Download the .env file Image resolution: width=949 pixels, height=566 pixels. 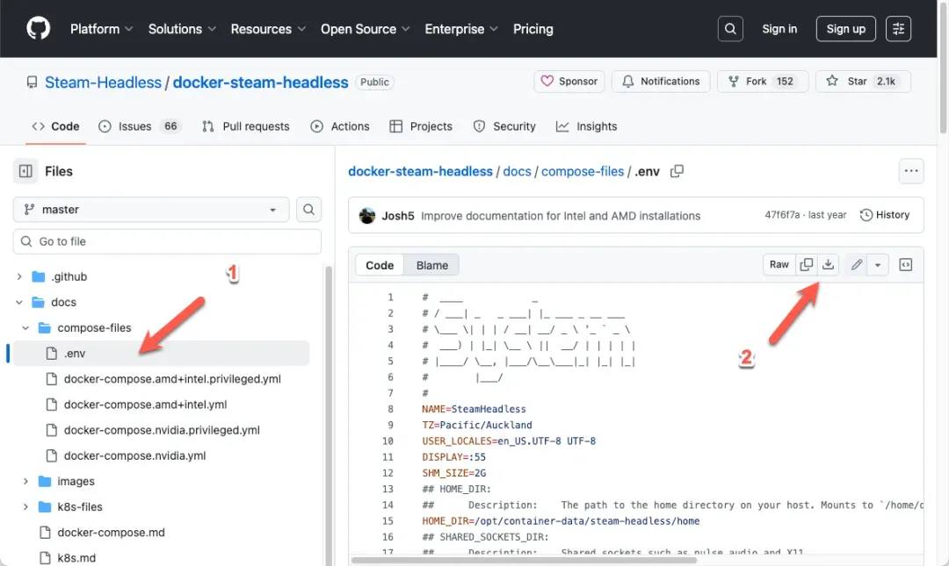pos(827,264)
